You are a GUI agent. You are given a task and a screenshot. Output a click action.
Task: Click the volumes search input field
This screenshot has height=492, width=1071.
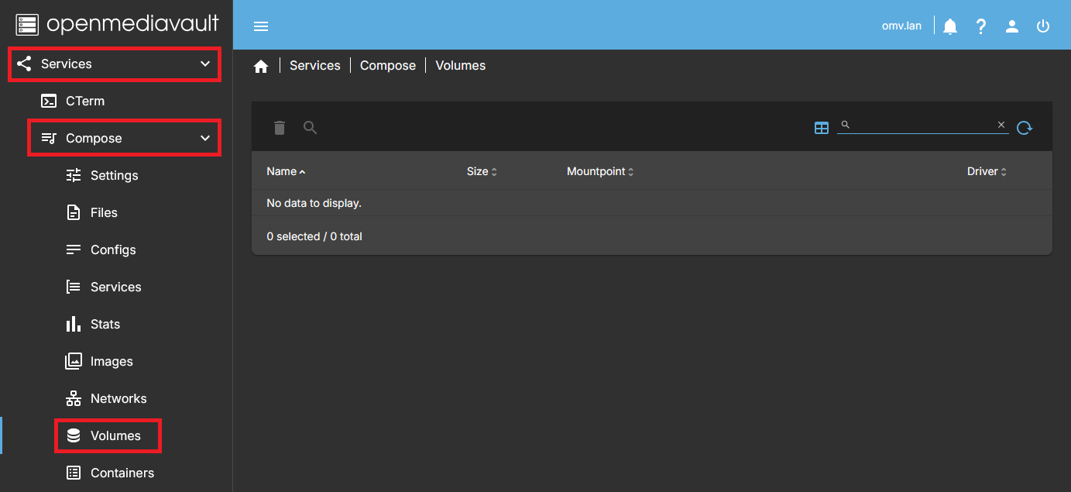(922, 125)
